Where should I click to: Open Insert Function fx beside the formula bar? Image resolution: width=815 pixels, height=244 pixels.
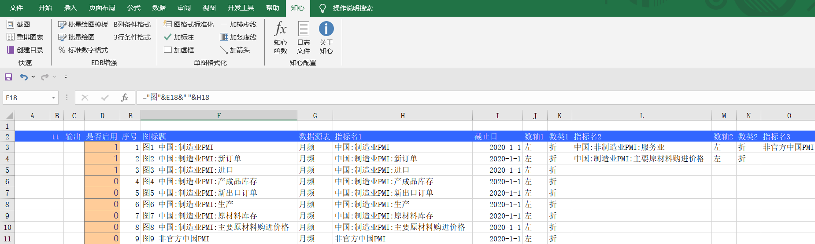point(125,98)
